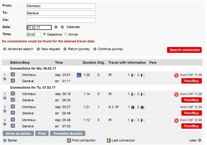Click the platform change icon in connection 1
Image resolution: width=207 pixels, height=145 pixels.
tap(79, 75)
